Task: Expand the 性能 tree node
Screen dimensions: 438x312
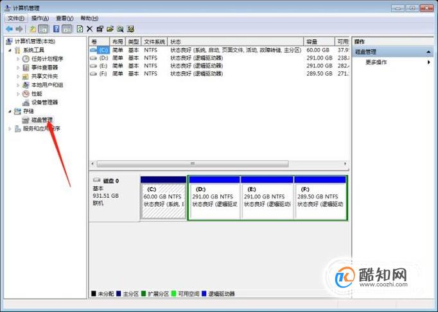Action: pyautogui.click(x=18, y=94)
